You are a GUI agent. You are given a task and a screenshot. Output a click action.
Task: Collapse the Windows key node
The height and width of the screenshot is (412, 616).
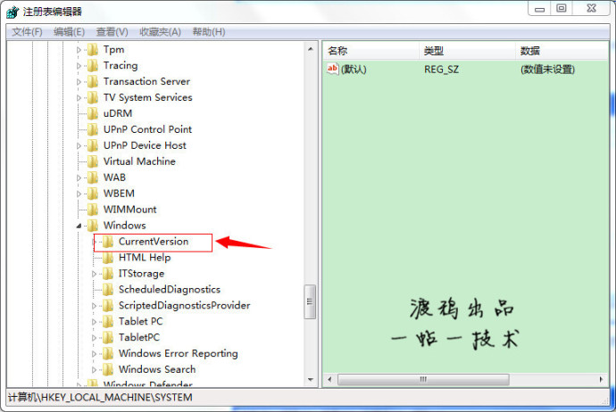pos(79,226)
